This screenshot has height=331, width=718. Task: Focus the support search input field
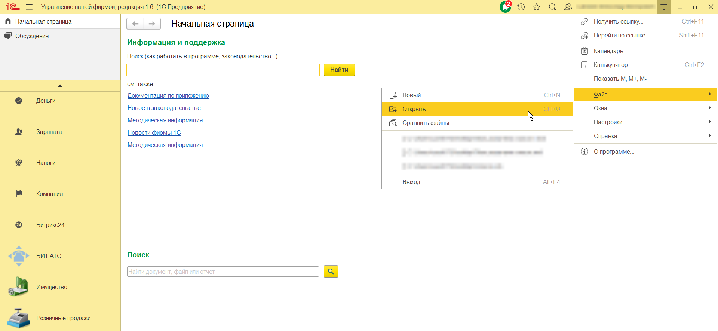223,70
